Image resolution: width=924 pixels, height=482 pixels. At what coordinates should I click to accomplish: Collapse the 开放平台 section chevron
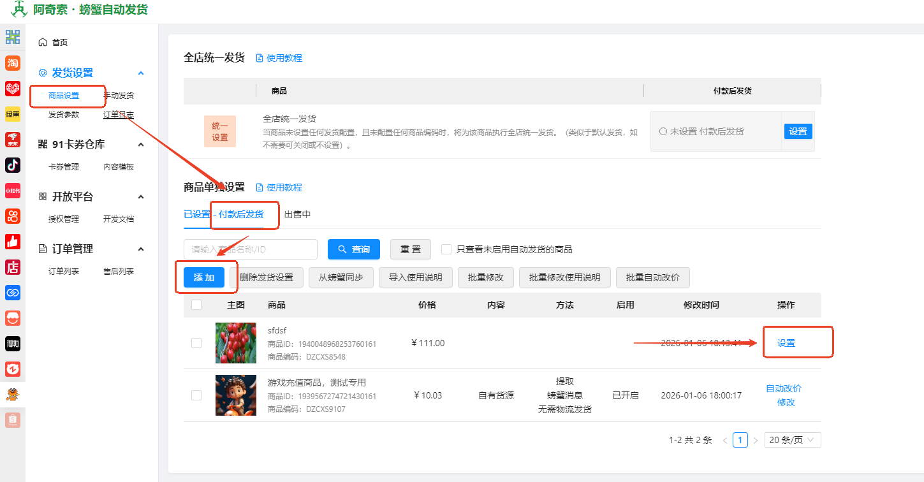(141, 197)
